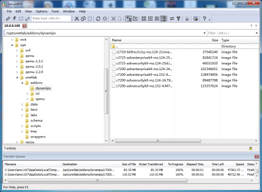
Task: Click the Refresh icon in toolbar
Action: point(98,18)
